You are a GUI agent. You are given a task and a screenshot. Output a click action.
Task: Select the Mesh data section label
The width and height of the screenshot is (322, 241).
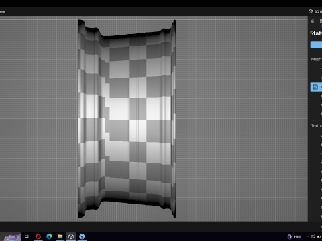[x=316, y=59]
